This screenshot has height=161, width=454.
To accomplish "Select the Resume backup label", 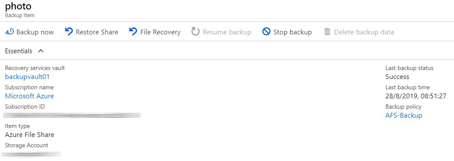I will (227, 32).
